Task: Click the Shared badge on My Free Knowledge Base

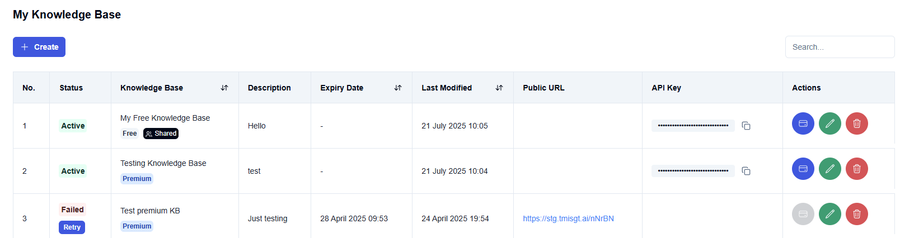Action: click(x=161, y=134)
